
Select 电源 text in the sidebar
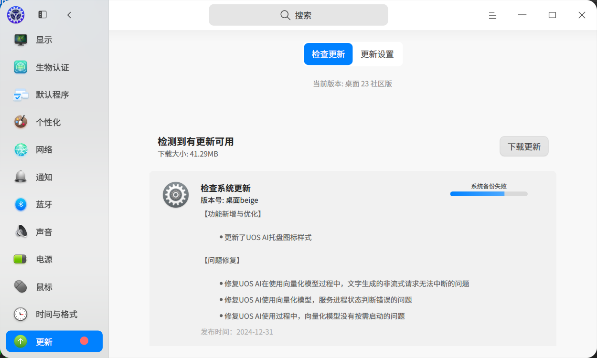tap(44, 259)
